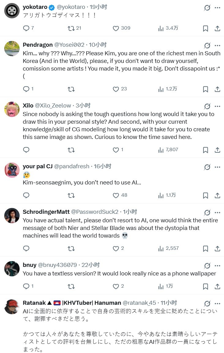
Task: Expand options for Ratanak's tweet
Action: pos(217,304)
